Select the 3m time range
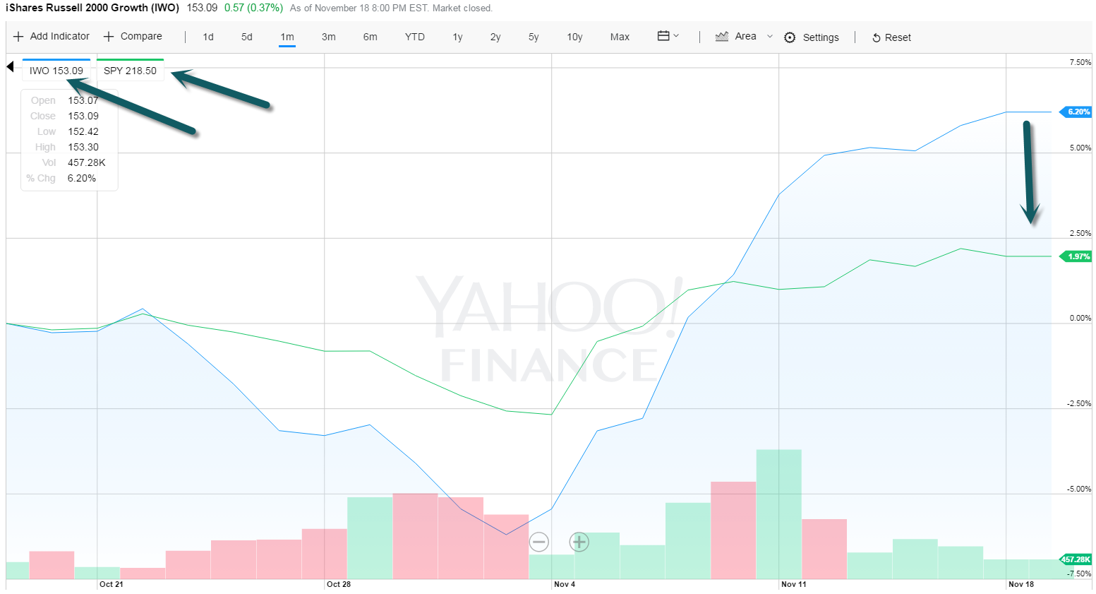The image size is (1096, 594). 329,37
